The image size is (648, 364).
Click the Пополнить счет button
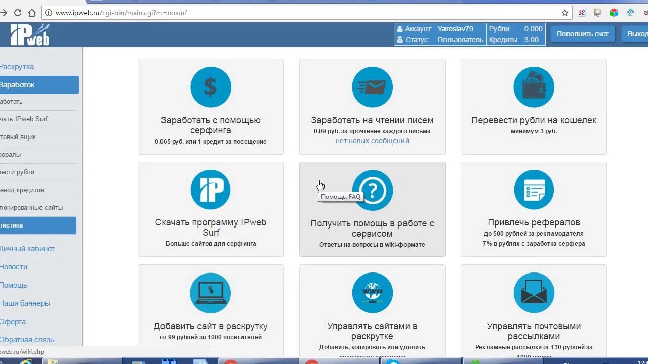(583, 34)
